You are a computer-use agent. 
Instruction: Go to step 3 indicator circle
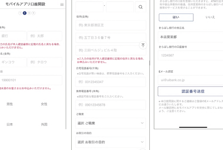pyautogui.click(x=29, y=13)
